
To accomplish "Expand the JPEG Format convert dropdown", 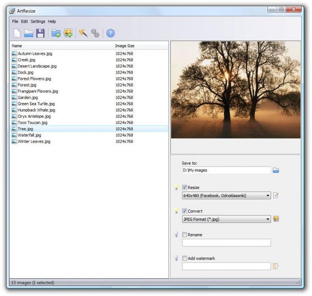I will [227, 219].
